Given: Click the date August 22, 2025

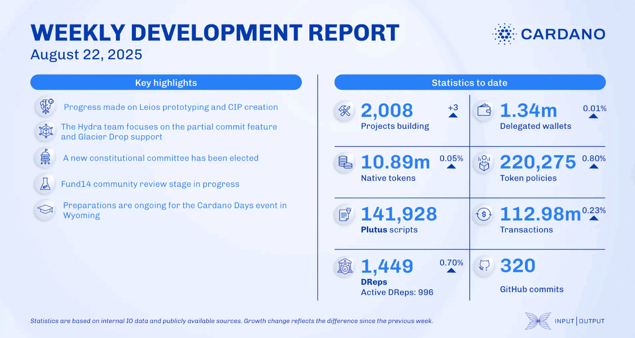Looking at the screenshot, I should click(x=86, y=55).
